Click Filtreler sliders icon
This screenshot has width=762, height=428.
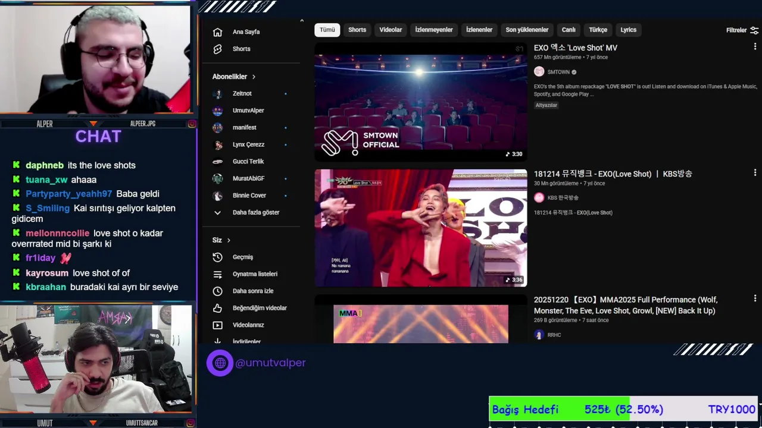pyautogui.click(x=754, y=30)
